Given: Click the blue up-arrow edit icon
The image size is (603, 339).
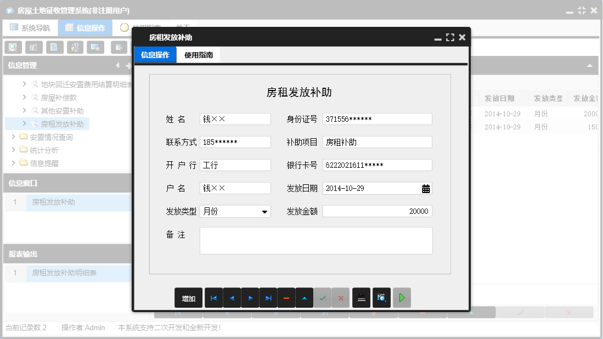Looking at the screenshot, I should [x=305, y=297].
